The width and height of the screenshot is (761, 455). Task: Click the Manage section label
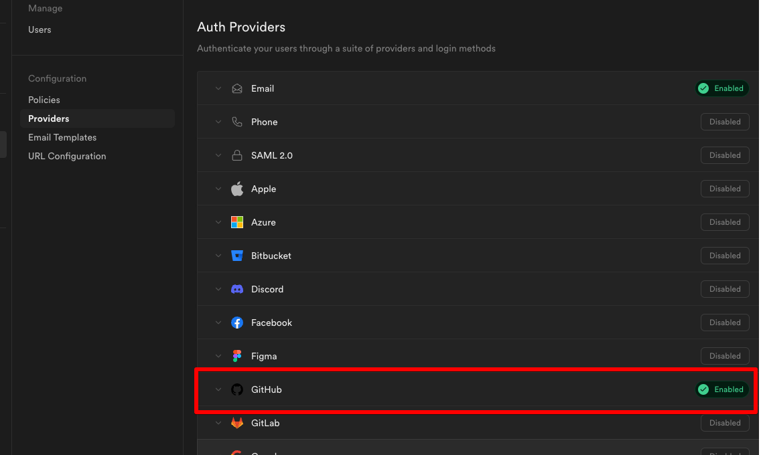(x=45, y=8)
